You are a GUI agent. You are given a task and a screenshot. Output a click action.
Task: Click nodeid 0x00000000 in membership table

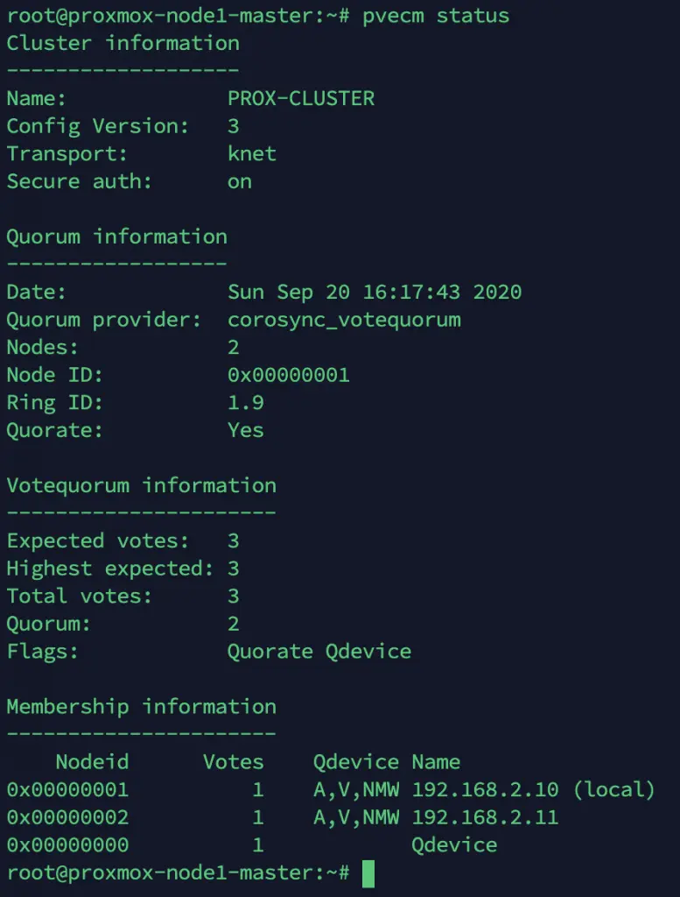[x=67, y=845]
